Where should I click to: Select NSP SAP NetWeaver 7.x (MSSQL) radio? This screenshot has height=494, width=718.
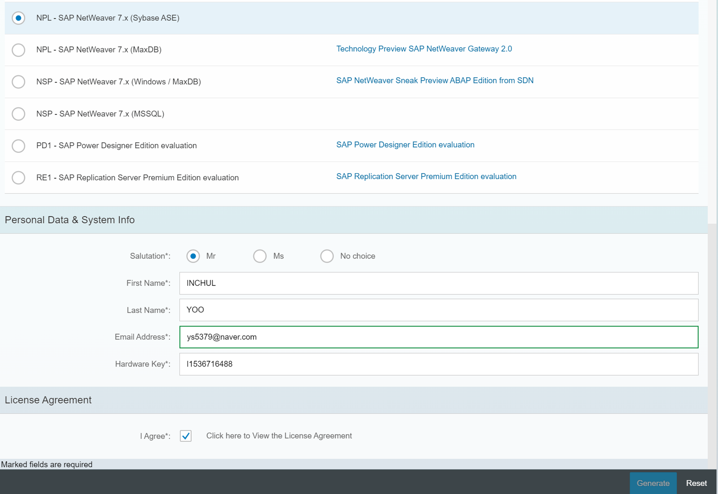tap(18, 114)
